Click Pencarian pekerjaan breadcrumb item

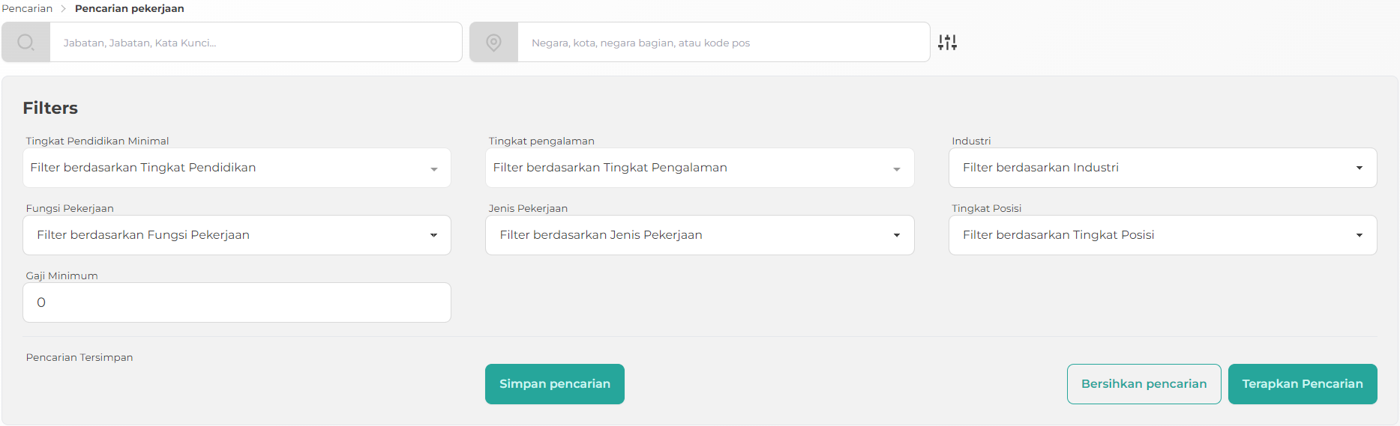(x=129, y=8)
